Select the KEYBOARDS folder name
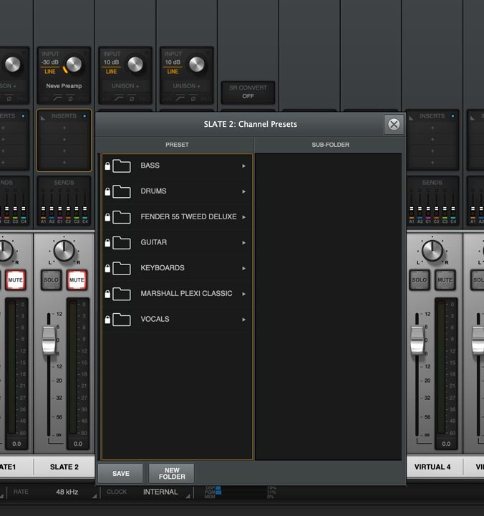Image resolution: width=484 pixels, height=516 pixels. pos(163,268)
